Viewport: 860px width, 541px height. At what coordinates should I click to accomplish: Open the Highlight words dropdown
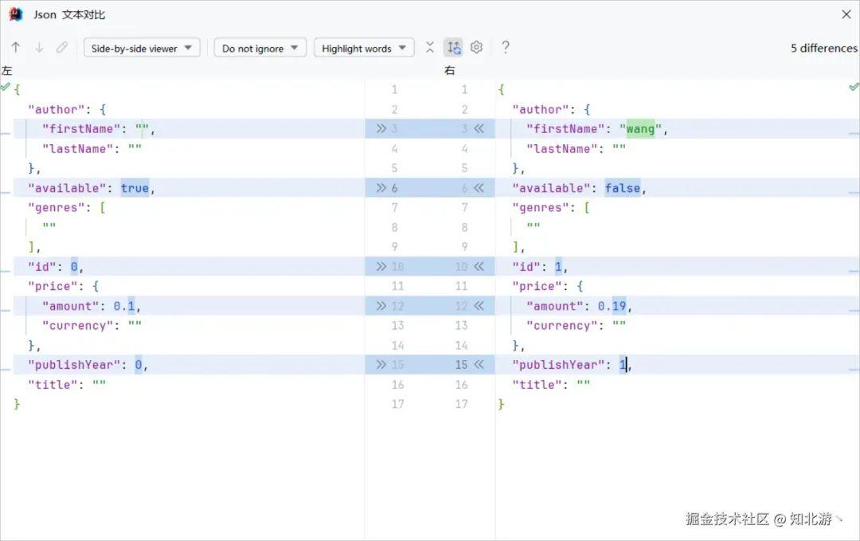363,47
